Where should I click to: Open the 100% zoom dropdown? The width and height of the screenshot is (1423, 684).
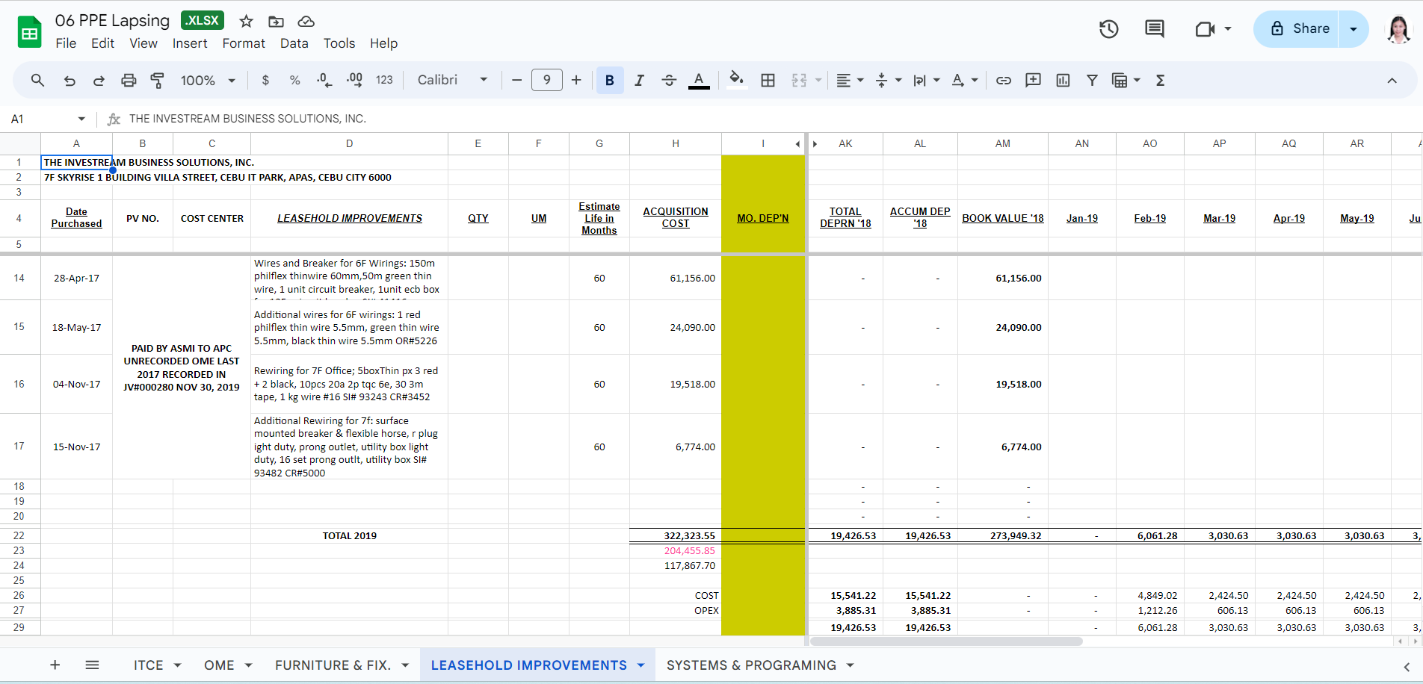coord(208,81)
